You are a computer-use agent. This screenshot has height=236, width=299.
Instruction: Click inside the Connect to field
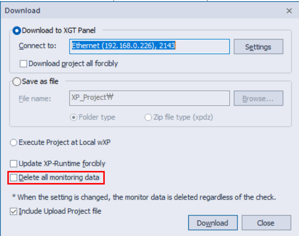(149, 46)
